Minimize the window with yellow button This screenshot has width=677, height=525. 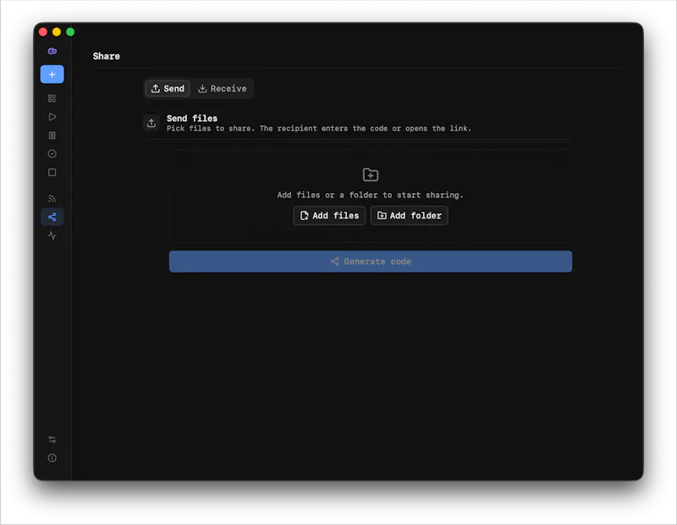pyautogui.click(x=57, y=32)
